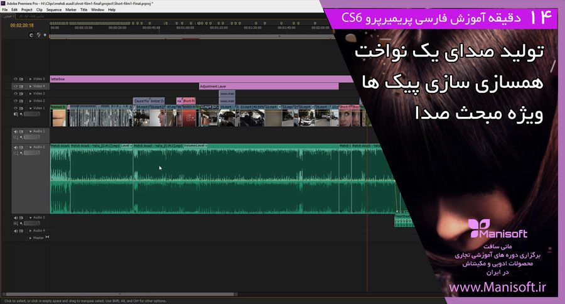The height and width of the screenshot is (304, 565).
Task: Click Set Display Style icon on Audio 3
Action: pos(16,224)
